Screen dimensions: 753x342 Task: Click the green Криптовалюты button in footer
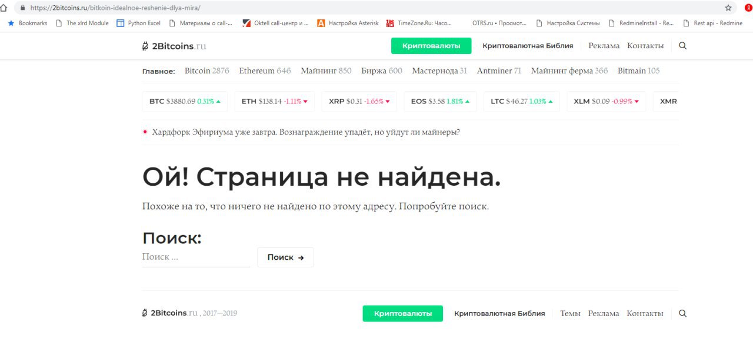pyautogui.click(x=402, y=314)
